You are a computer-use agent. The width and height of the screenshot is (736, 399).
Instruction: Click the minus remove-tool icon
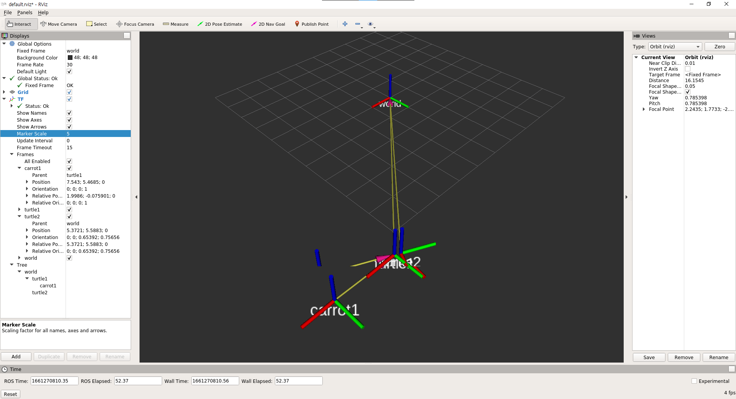(358, 24)
